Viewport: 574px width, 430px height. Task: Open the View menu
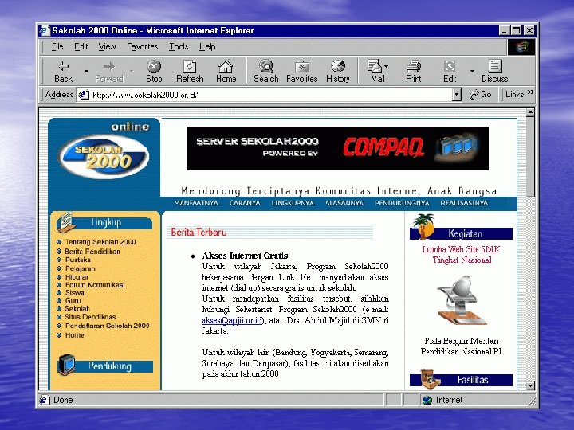[107, 47]
